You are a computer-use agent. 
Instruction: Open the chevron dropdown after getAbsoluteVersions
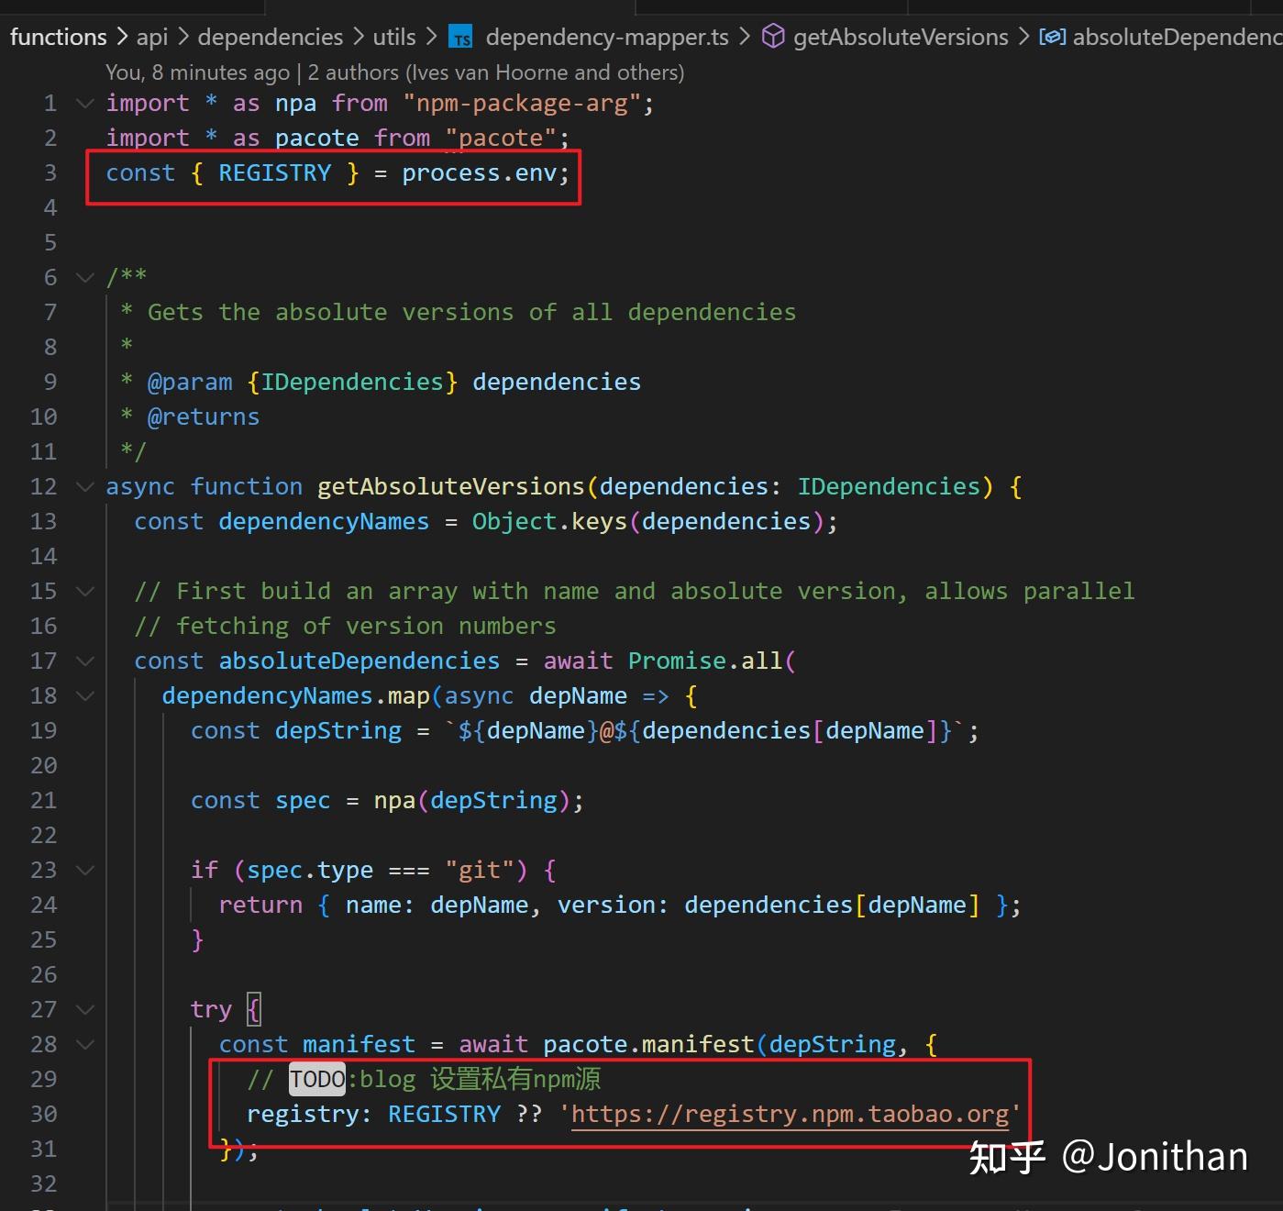click(1024, 37)
